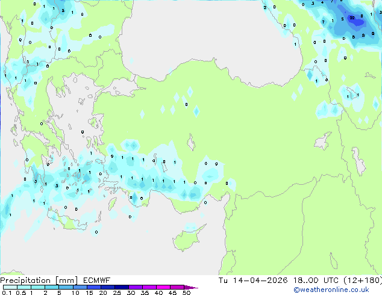Click the above-50 arrow tip of legend
382x295 pixels.
coord(191,287)
